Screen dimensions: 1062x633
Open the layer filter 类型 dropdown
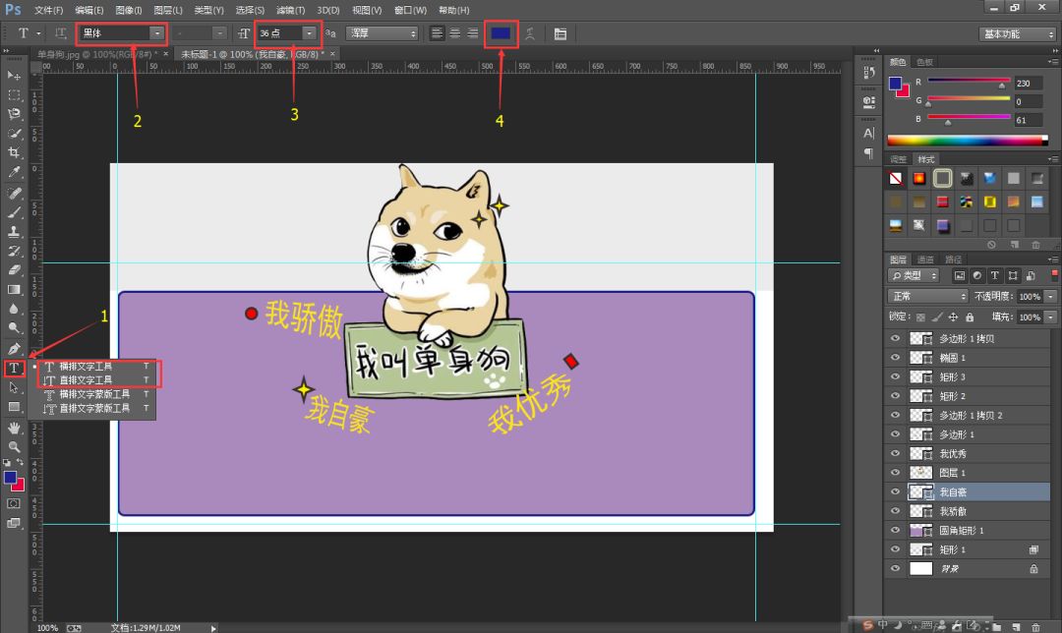[x=913, y=275]
